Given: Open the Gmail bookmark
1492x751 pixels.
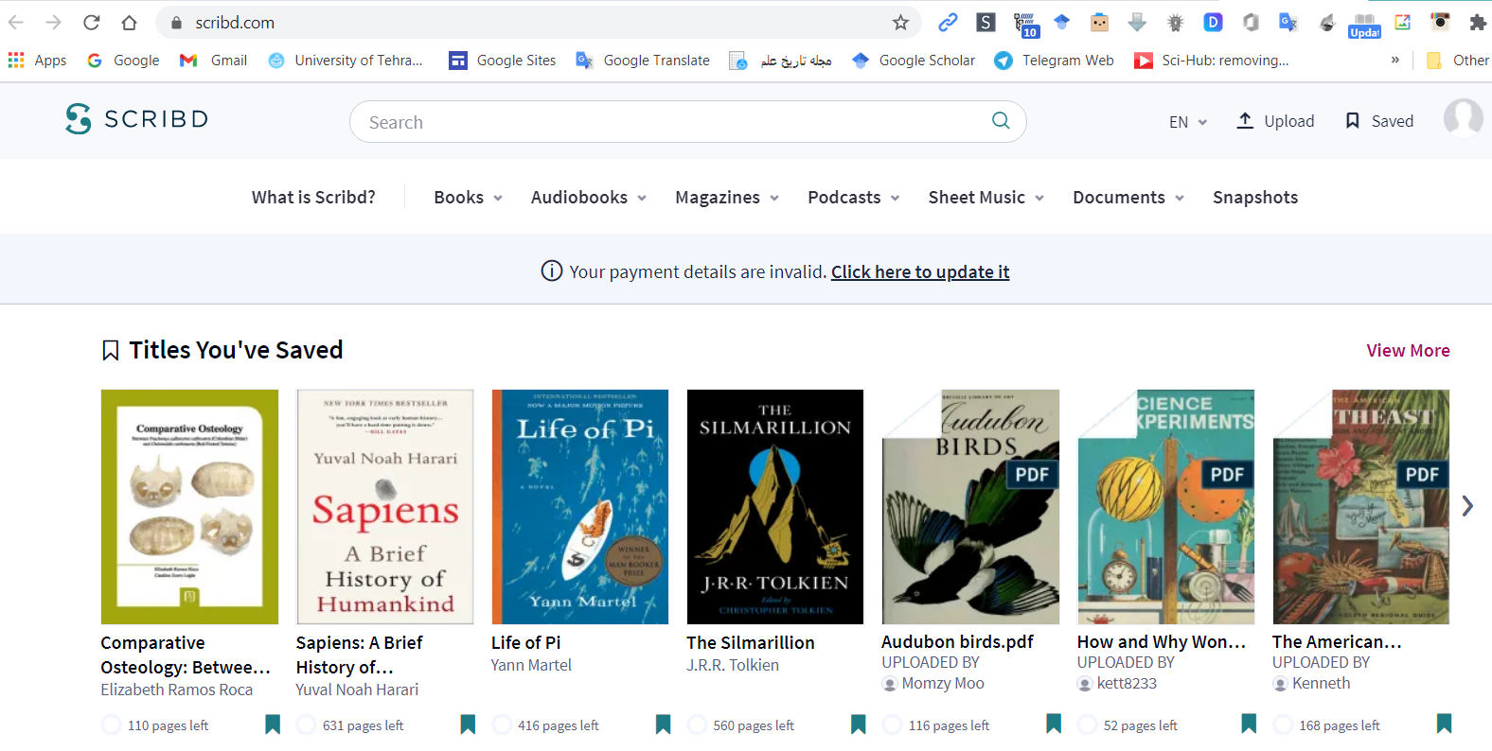Looking at the screenshot, I should [213, 61].
